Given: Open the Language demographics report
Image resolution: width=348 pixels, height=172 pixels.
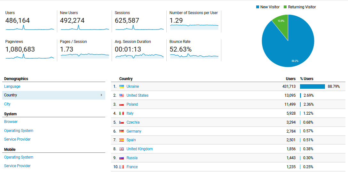Looking at the screenshot, I should [x=12, y=86].
